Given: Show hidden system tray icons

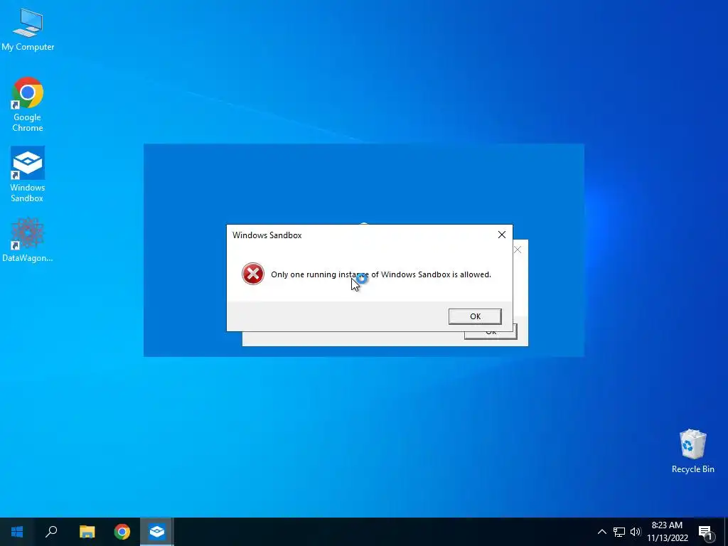Looking at the screenshot, I should [x=601, y=532].
